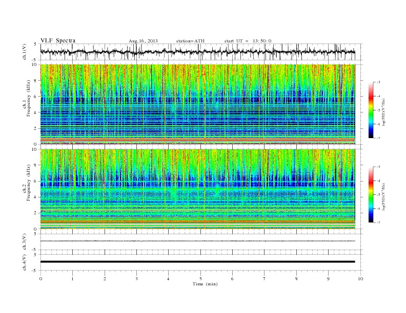Click inside the ch.2 spectrogram panel
The height and width of the screenshot is (313, 406).
[x=197, y=189]
